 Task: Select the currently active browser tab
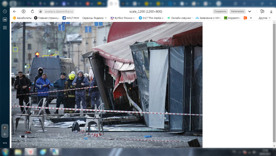click(113, 3)
